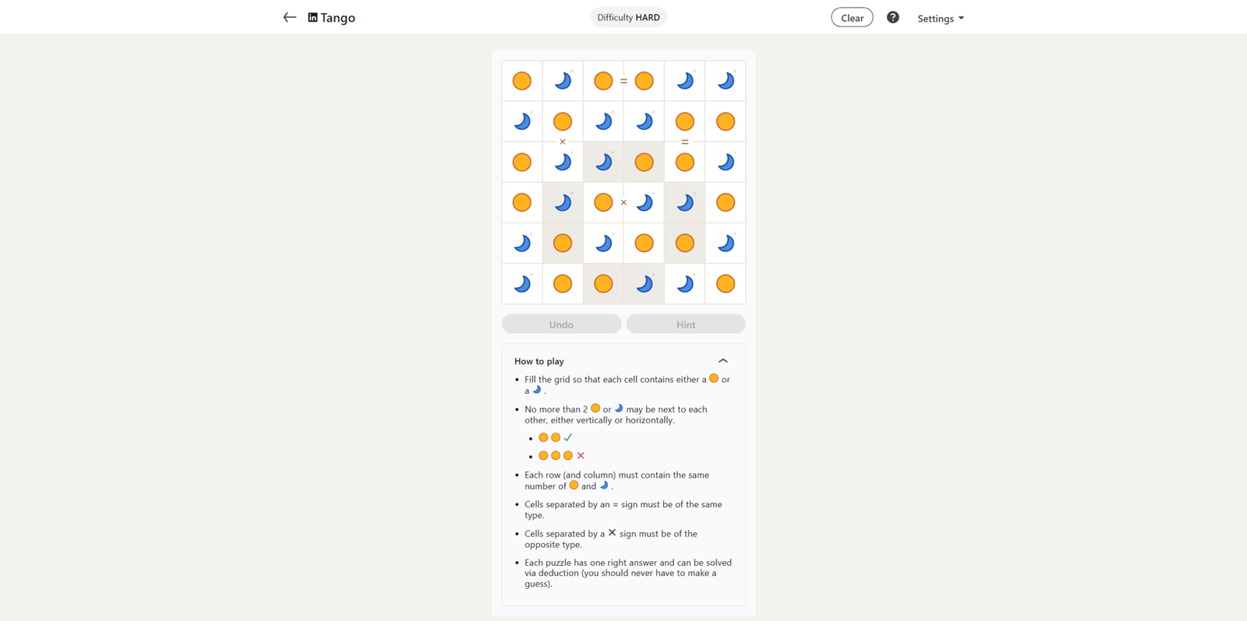Click the LinkedIn logo beside Tango
This screenshot has height=621, width=1247.
(313, 17)
